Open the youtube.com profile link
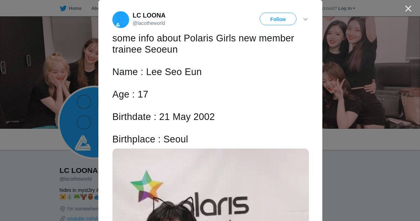Viewport: 420px width, 221px height. click(x=83, y=219)
